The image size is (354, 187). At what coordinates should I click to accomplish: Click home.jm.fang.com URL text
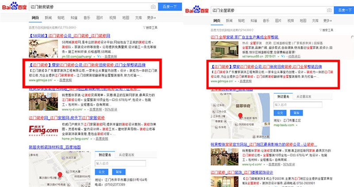point(75,139)
